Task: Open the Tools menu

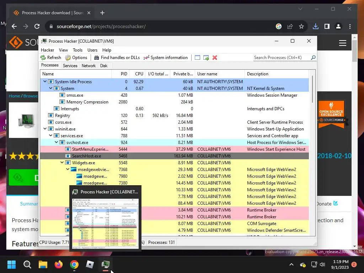Action: tap(77, 50)
